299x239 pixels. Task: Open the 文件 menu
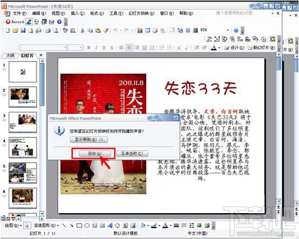click(x=19, y=13)
